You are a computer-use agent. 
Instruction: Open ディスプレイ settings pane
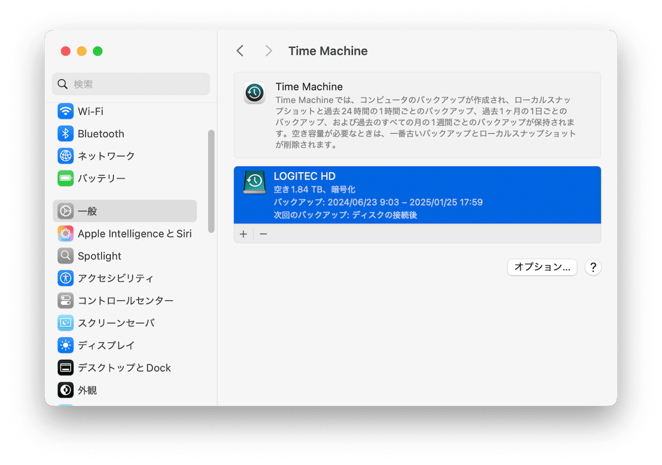click(x=106, y=345)
